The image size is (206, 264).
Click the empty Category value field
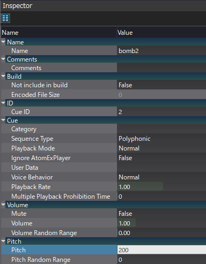click(x=161, y=129)
